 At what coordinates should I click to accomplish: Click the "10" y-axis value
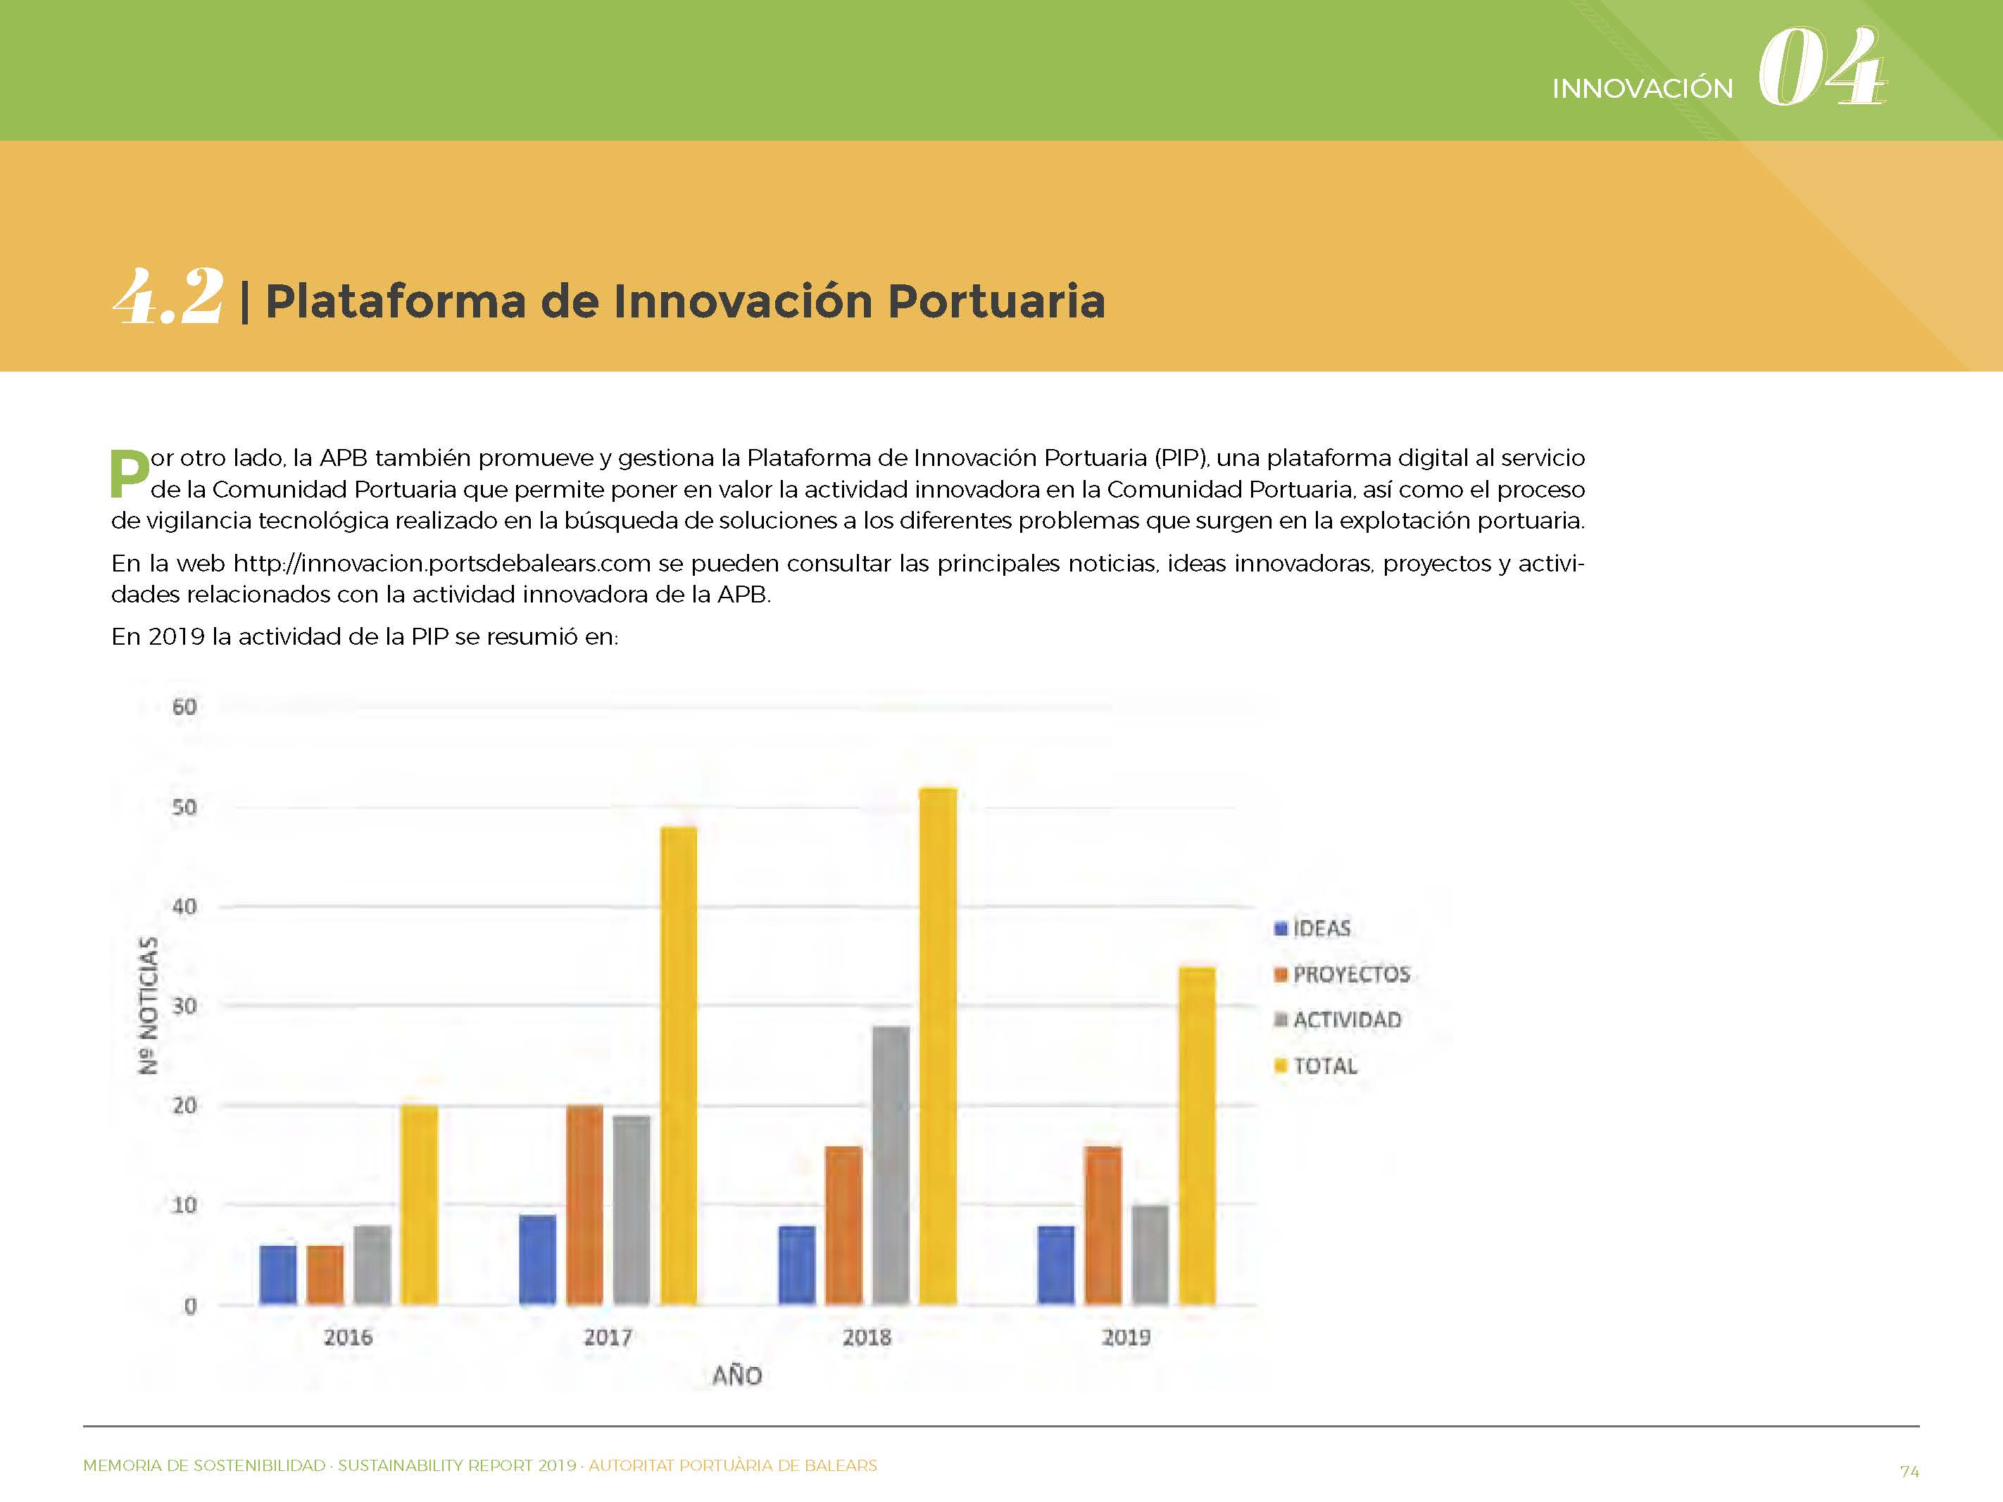[184, 1205]
